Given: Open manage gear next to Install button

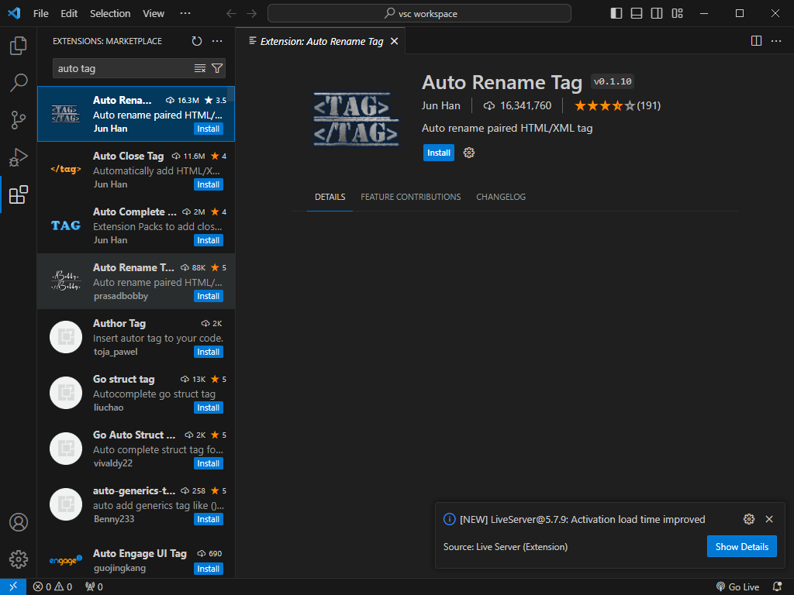Looking at the screenshot, I should click(469, 153).
